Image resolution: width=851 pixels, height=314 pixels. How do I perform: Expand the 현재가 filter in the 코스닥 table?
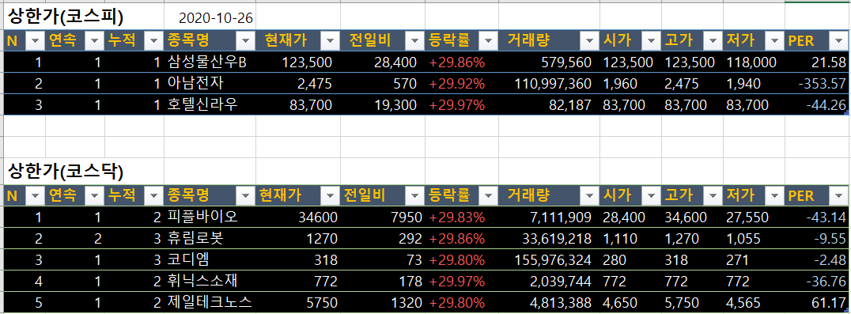pyautogui.click(x=331, y=195)
